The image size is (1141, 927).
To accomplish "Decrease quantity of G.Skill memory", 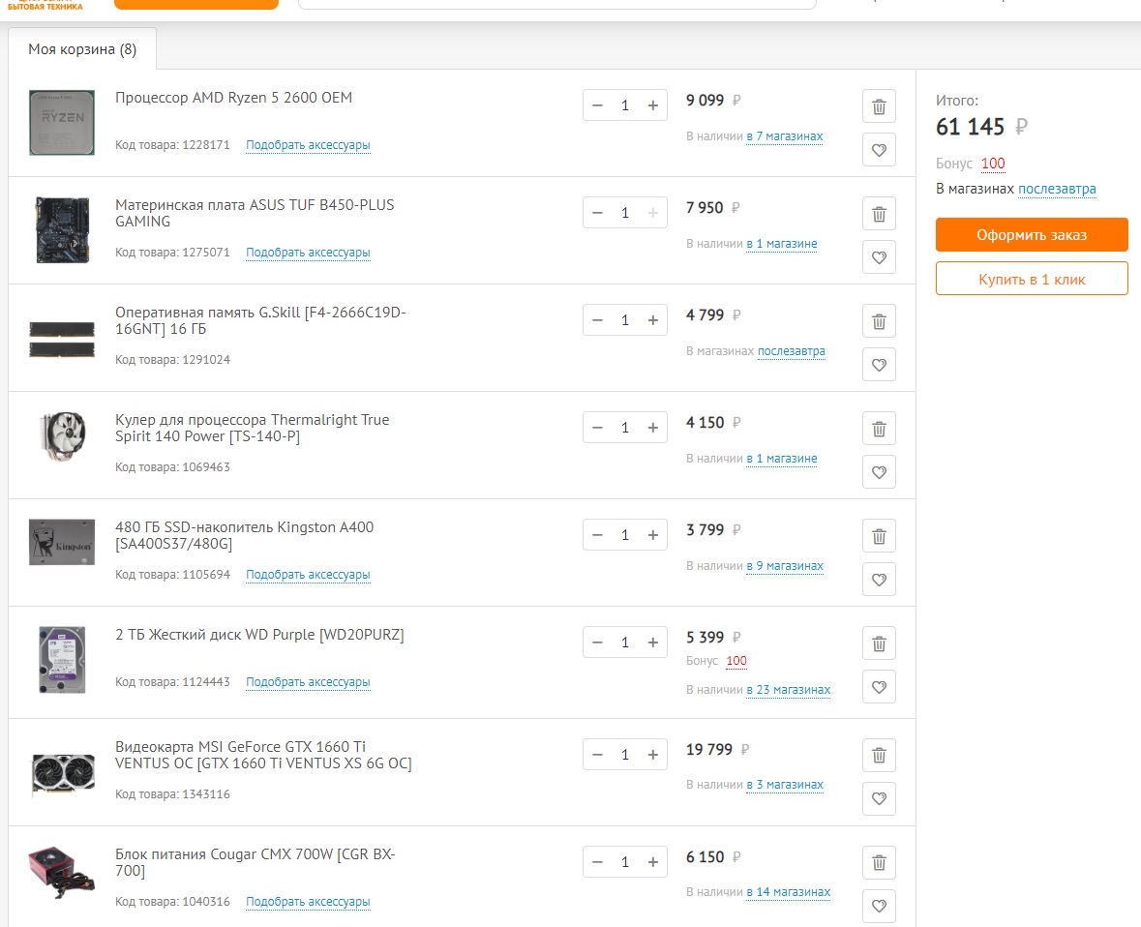I will (597, 320).
